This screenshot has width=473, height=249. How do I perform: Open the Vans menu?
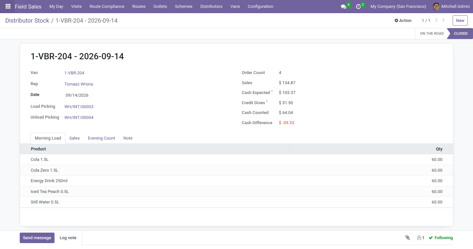[235, 7]
